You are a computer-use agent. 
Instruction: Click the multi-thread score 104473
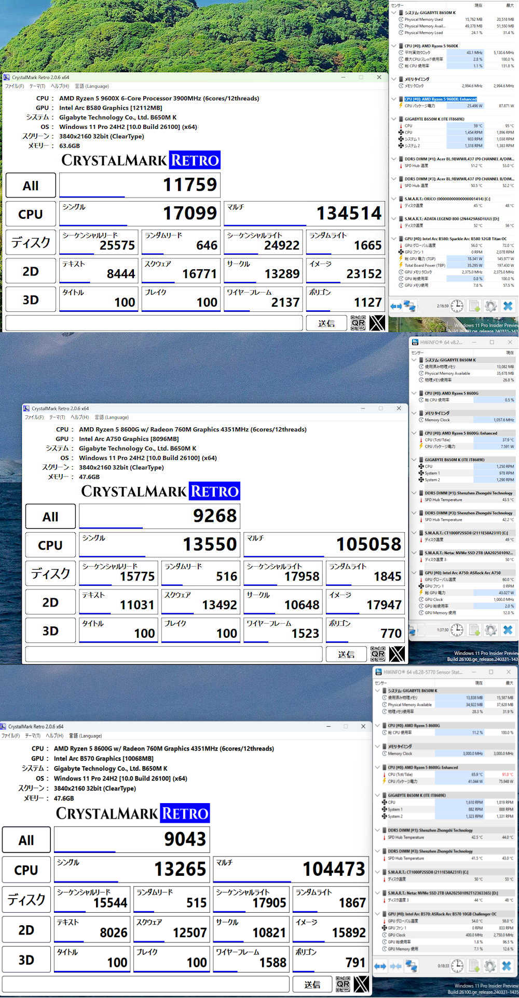(x=334, y=869)
